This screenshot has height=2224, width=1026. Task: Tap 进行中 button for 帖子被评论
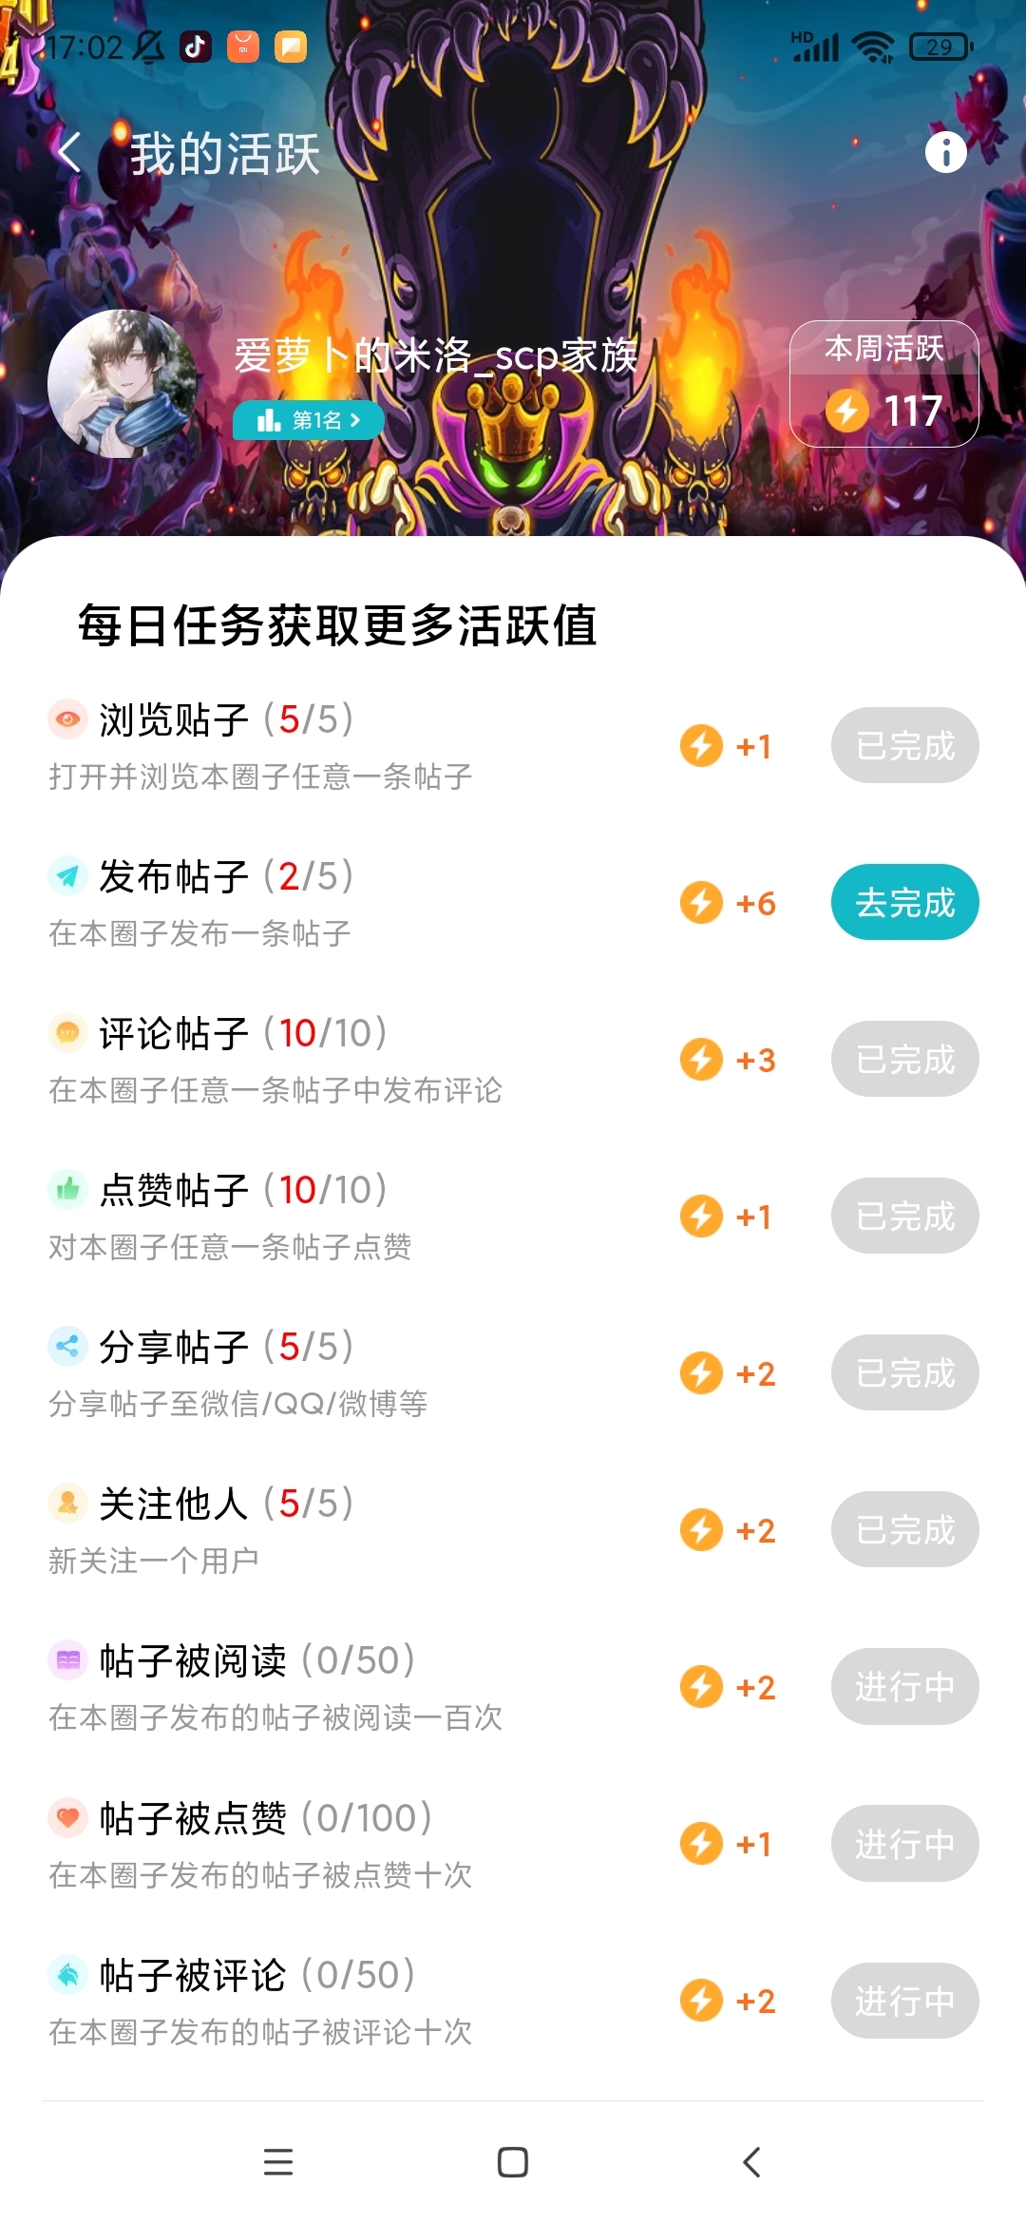904,2001
